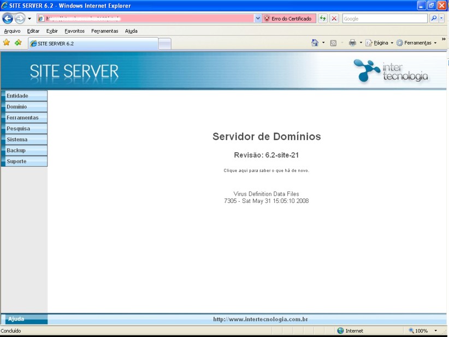Open the Sistema sidebar menu
This screenshot has width=449, height=337.
24,140
